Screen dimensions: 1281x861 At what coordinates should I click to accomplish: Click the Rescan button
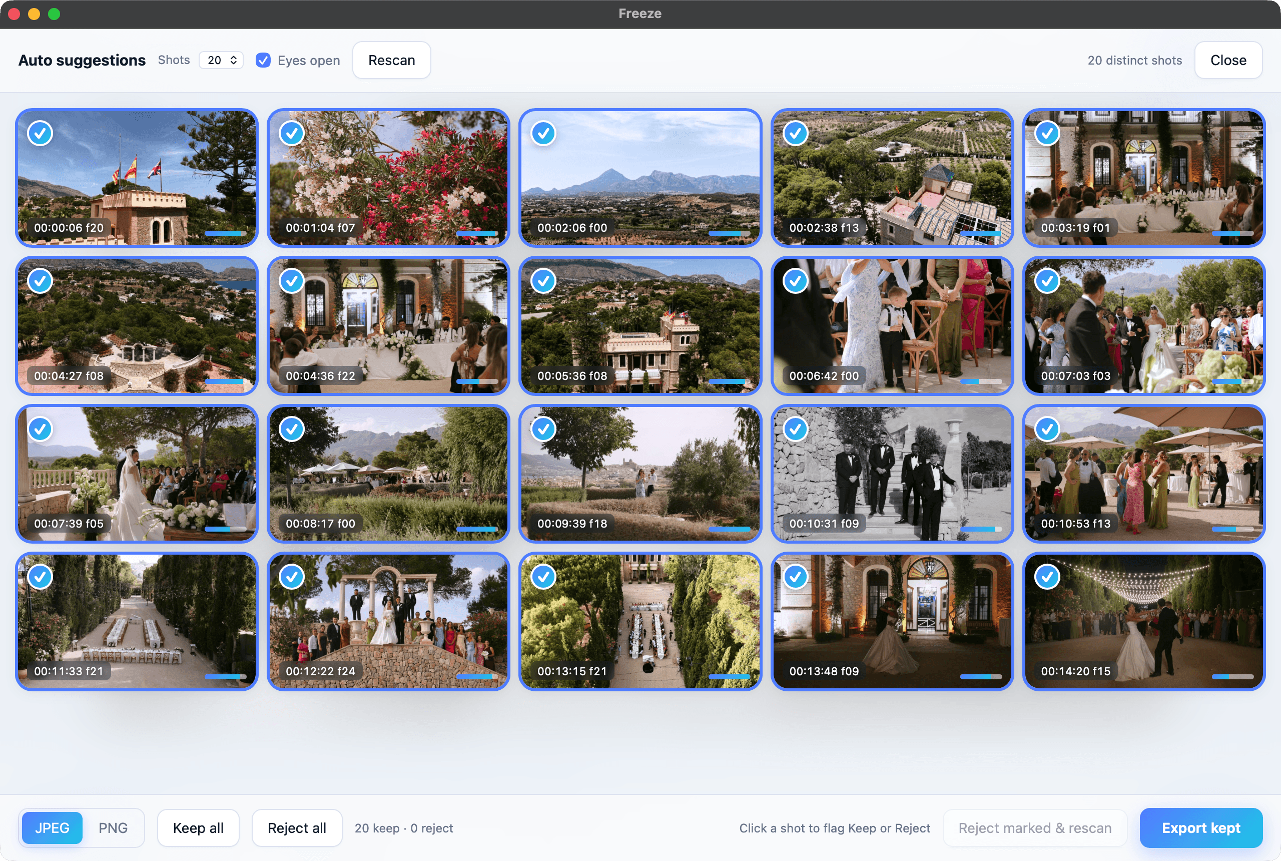pos(391,61)
